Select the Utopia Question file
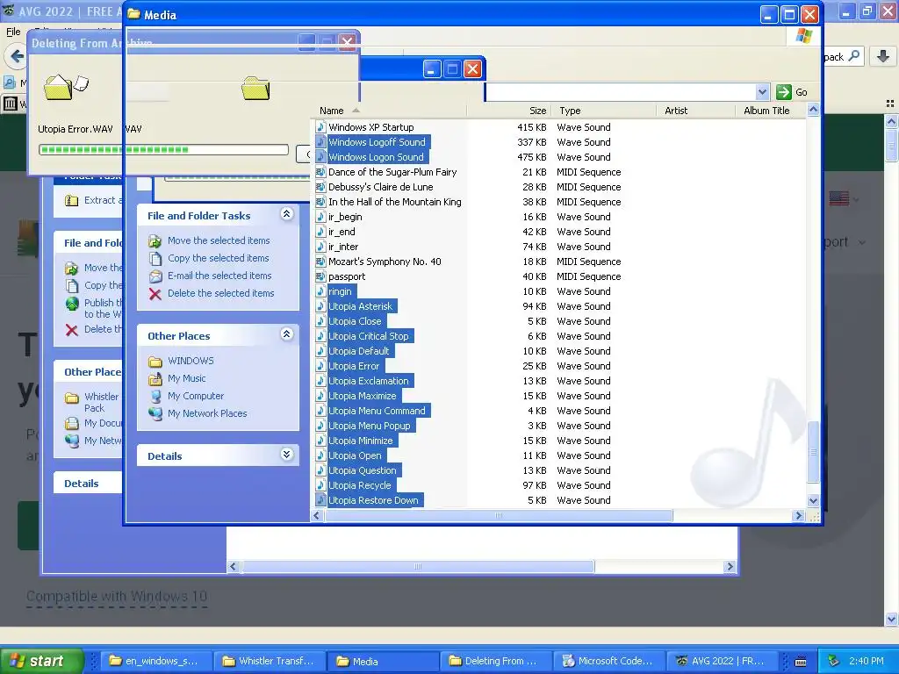This screenshot has height=674, width=899. click(x=363, y=470)
